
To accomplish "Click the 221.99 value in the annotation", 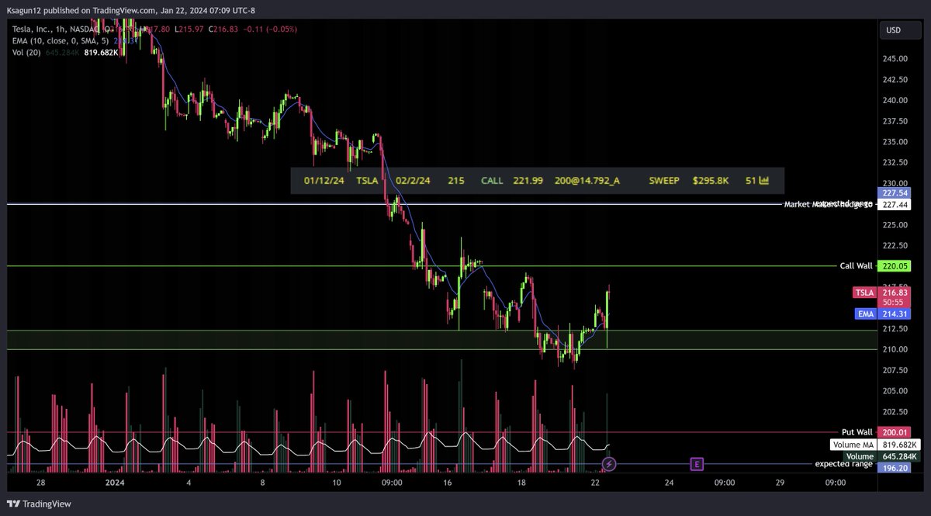I will [x=528, y=181].
